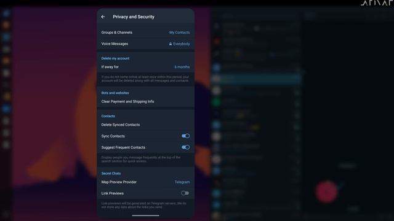
Task: Go back from Privacy and Security
Action: tap(103, 17)
